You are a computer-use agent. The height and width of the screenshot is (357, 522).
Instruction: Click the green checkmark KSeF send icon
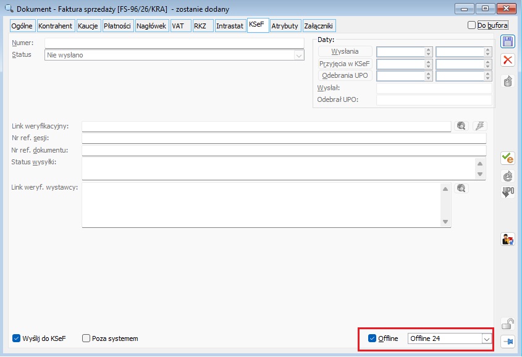(x=508, y=158)
